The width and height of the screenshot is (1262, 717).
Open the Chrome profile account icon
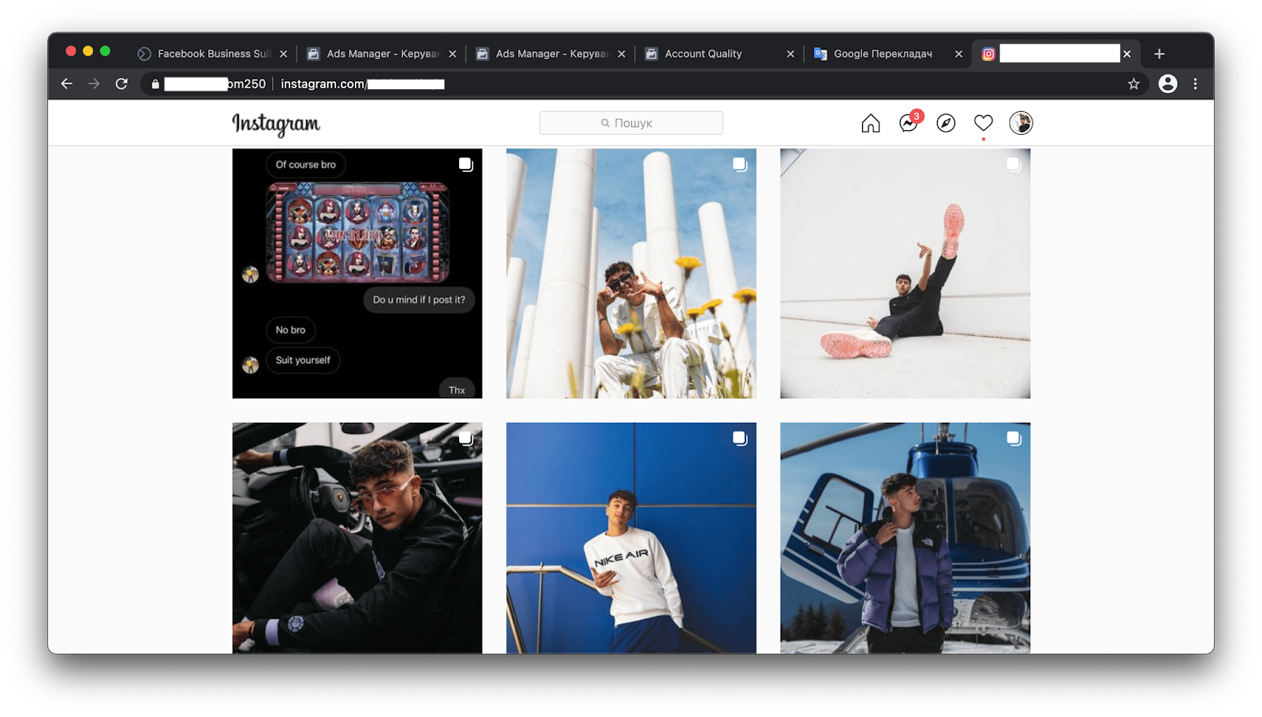coord(1168,84)
